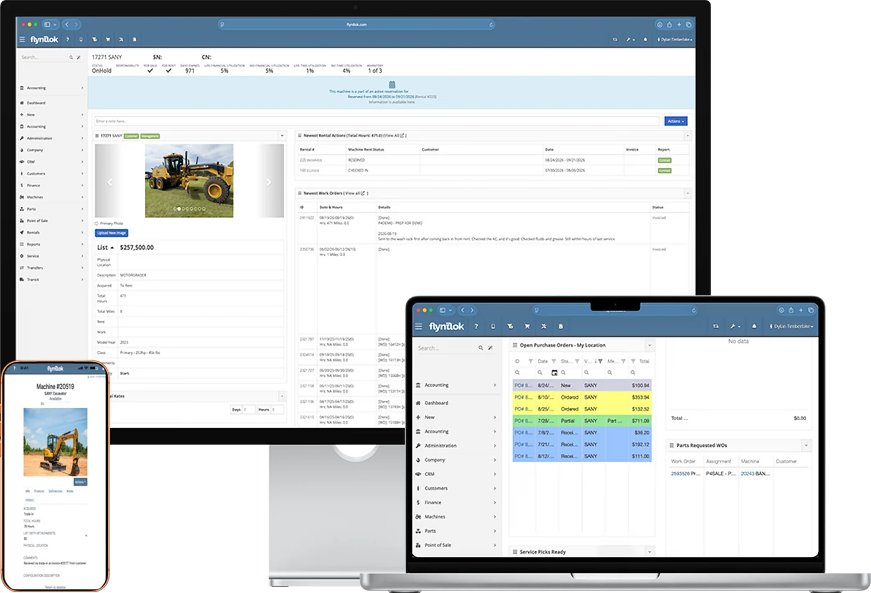Click the excavator photo on the phone screen
Viewport: 871px width, 593px height.
click(x=55, y=442)
